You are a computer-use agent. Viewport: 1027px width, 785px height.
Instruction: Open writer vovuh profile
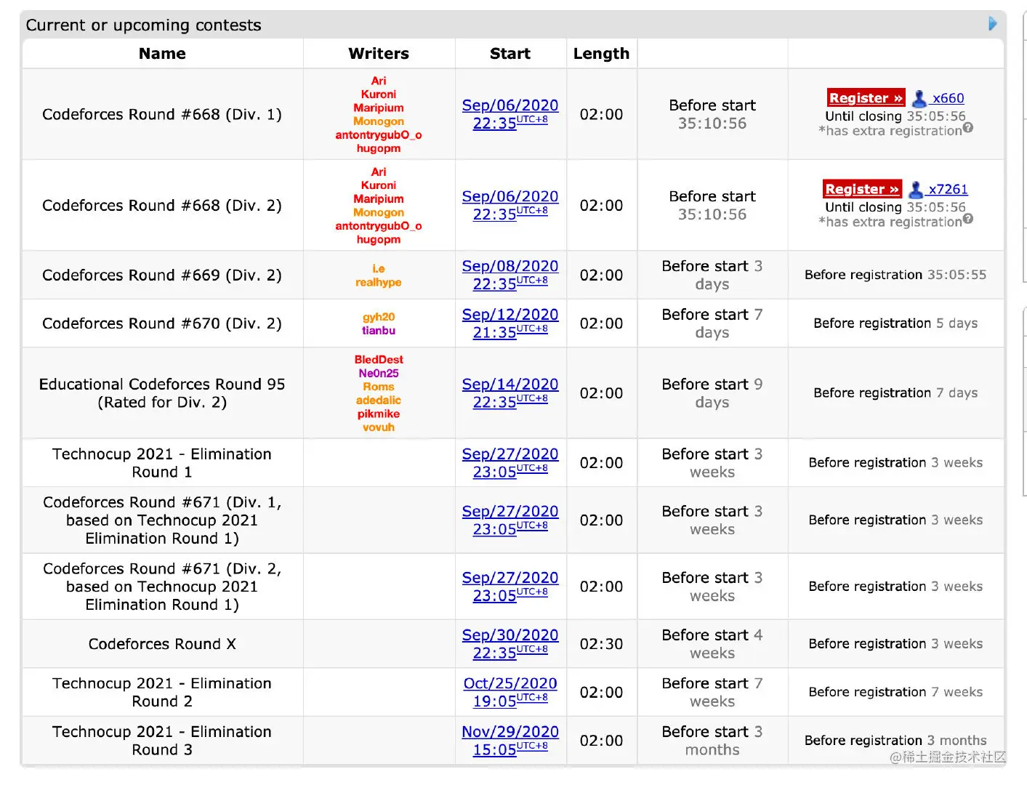(x=379, y=427)
